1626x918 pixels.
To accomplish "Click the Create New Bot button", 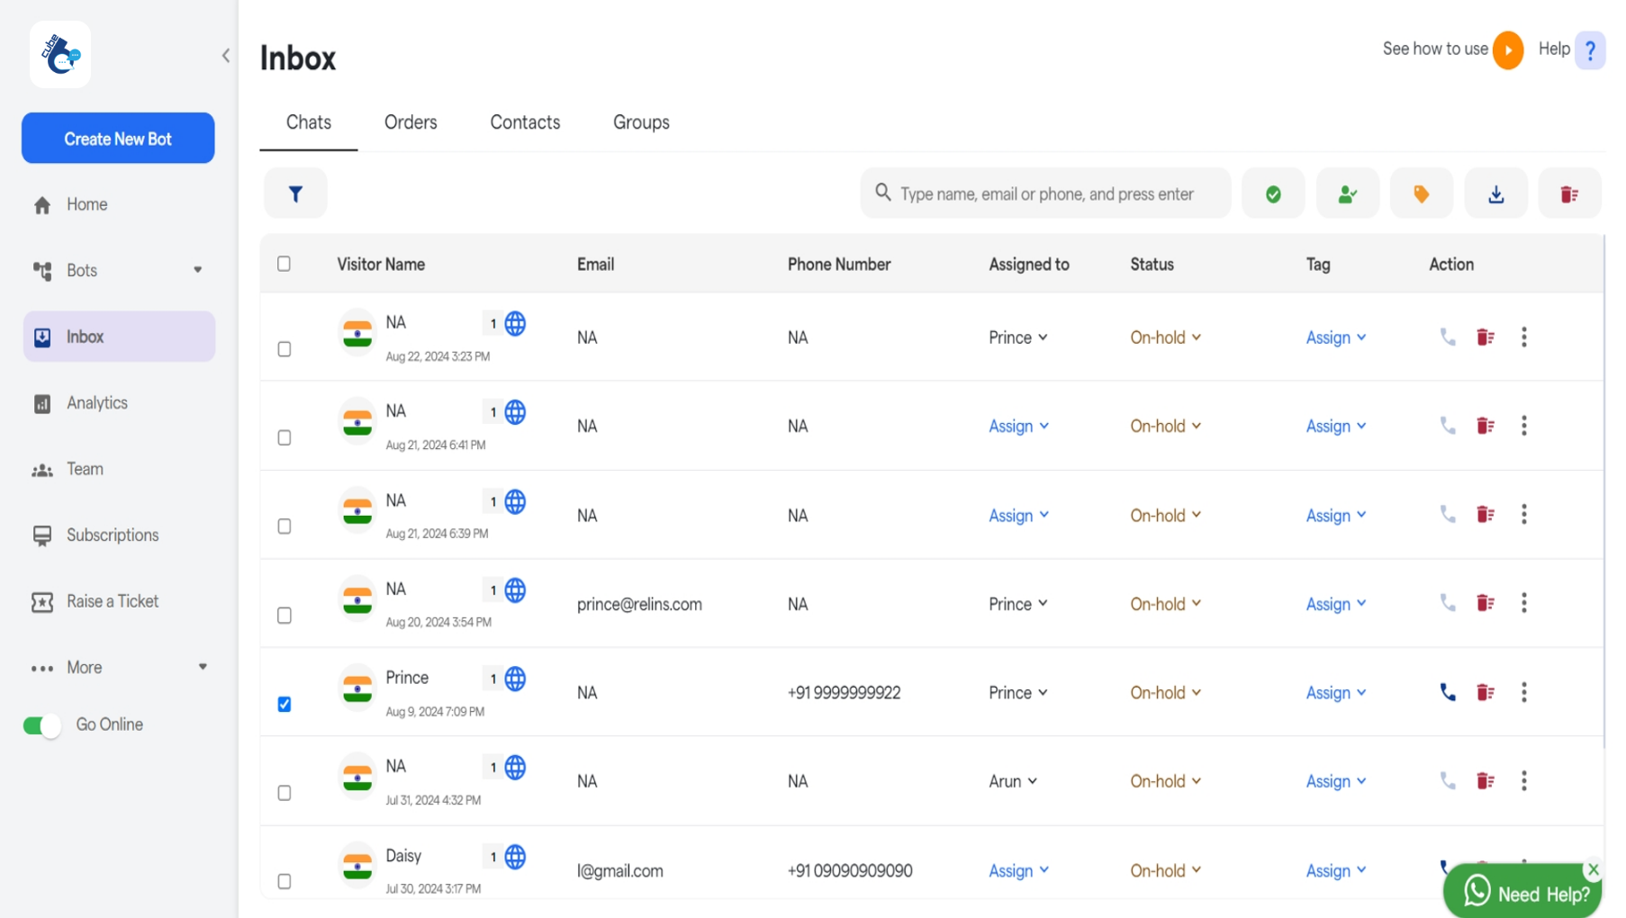I will click(x=118, y=139).
